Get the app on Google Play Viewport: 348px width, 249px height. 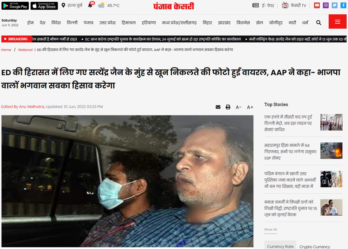coord(15,6)
